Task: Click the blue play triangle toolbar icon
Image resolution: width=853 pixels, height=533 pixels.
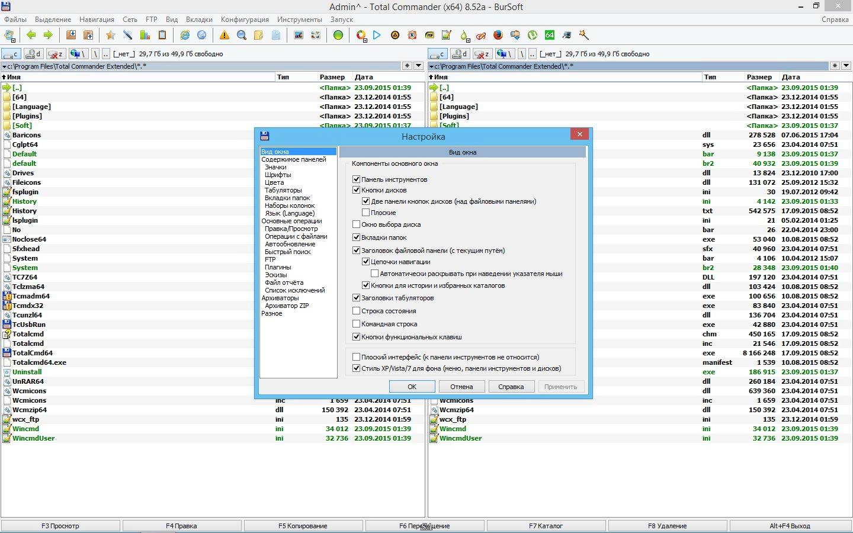Action: pyautogui.click(x=377, y=35)
